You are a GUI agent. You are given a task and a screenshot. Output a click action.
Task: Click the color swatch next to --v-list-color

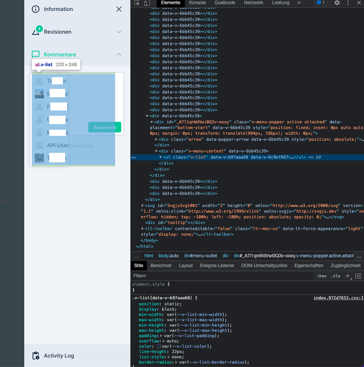(x=159, y=347)
